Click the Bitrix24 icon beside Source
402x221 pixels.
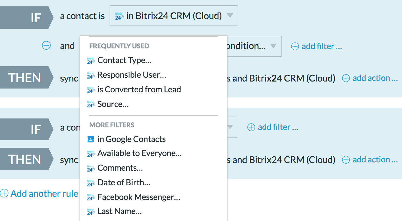point(91,104)
